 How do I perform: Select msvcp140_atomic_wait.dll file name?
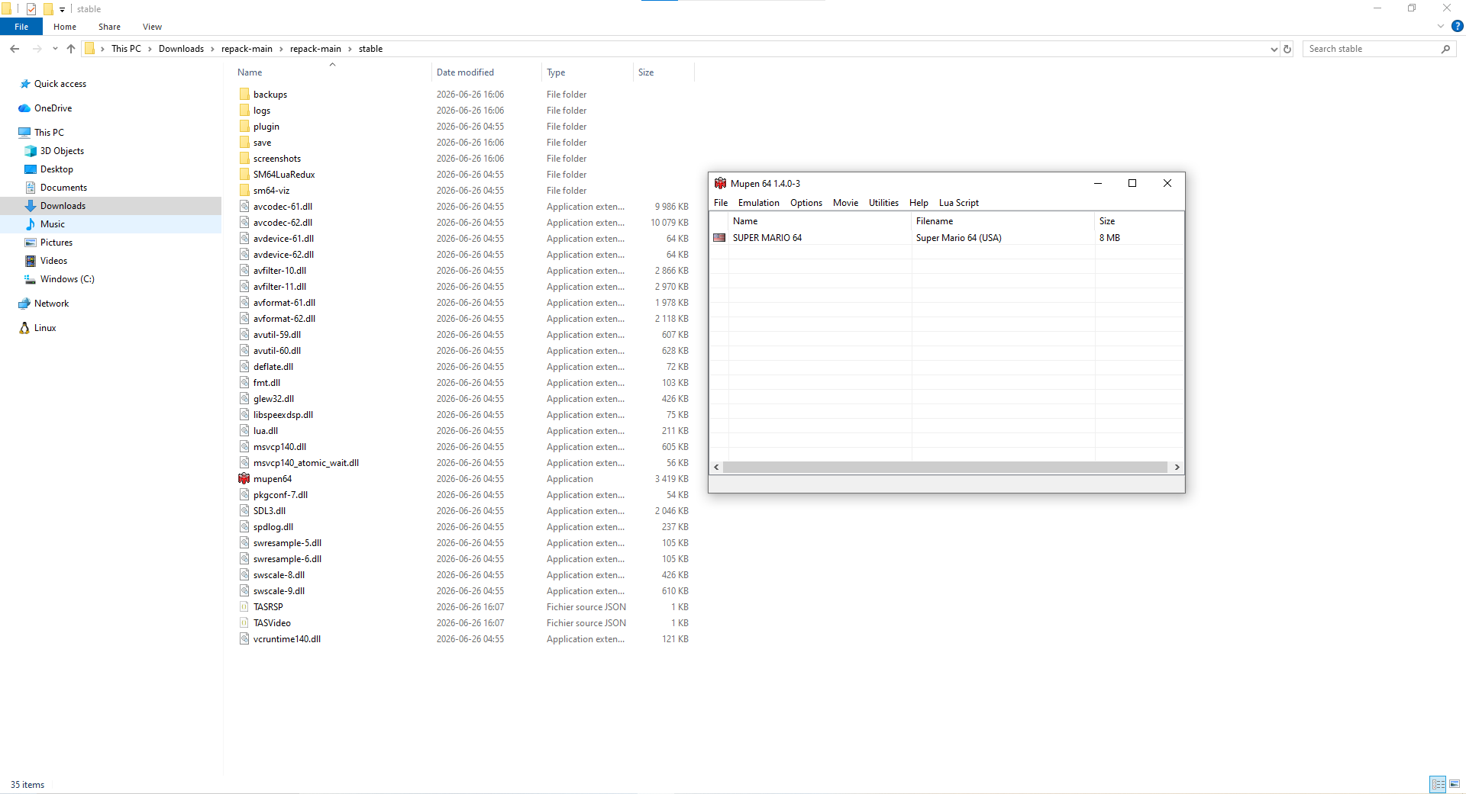tap(306, 463)
